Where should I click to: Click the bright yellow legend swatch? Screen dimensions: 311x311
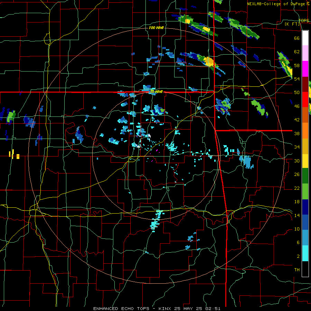pos(305,161)
